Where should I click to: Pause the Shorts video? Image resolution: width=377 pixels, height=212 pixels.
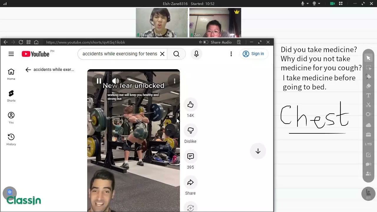pyautogui.click(x=99, y=81)
